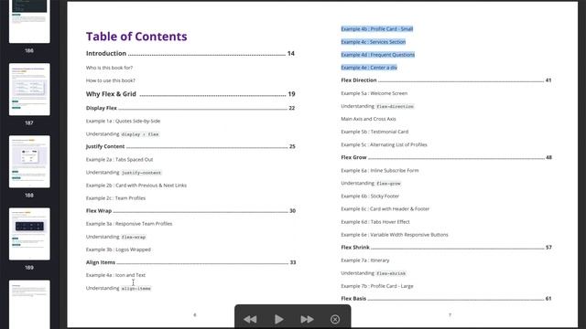This screenshot has height=329, width=586.
Task: Open the 'Who is this book for?' entry
Action: click(x=109, y=68)
